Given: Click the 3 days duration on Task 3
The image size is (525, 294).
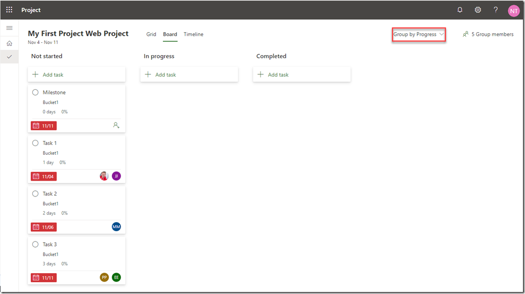Looking at the screenshot, I should (49, 264).
